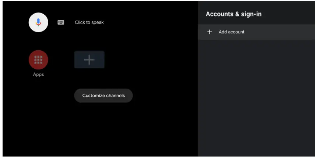Viewport: 317px width, 158px height.
Task: Choose the Add account row in the side panel
Action: (257, 32)
